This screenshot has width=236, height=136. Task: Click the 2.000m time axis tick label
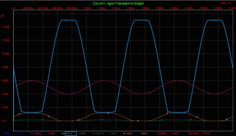pyautogui.click(x=160, y=8)
